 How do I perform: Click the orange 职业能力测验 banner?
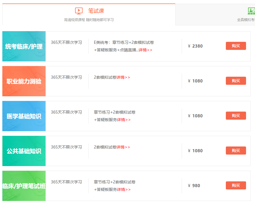[24, 81]
